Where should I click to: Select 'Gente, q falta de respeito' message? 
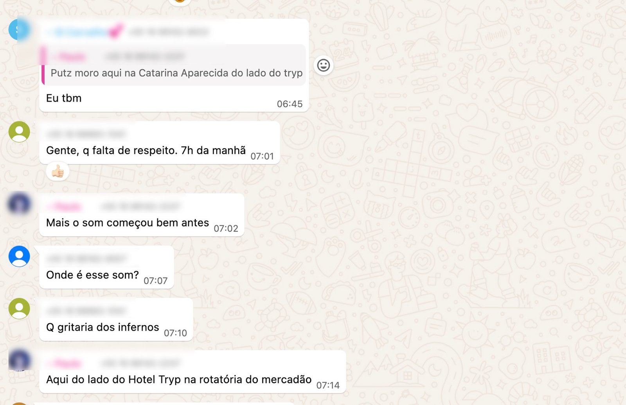point(160,142)
